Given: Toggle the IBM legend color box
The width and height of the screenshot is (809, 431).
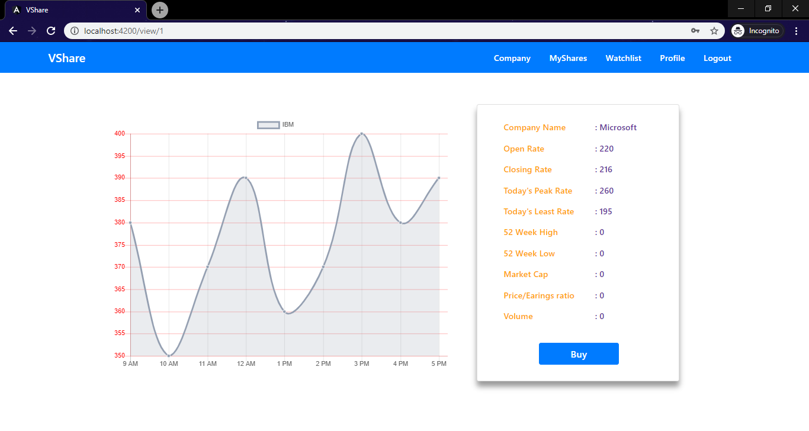Looking at the screenshot, I should click(268, 125).
